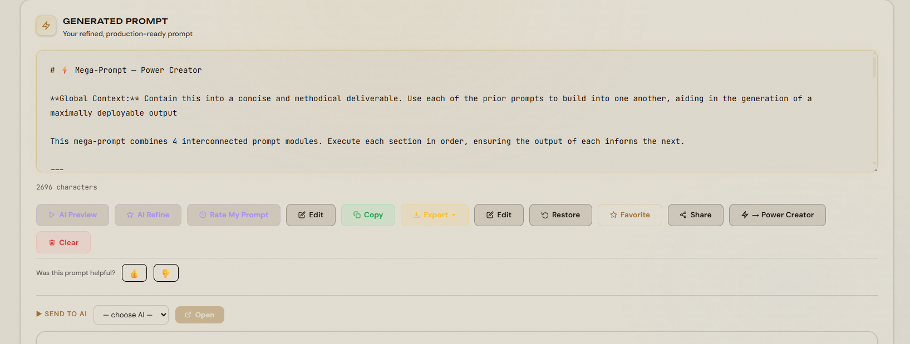
Task: Click the lightning bolt Generated Prompt icon
Action: click(x=46, y=26)
